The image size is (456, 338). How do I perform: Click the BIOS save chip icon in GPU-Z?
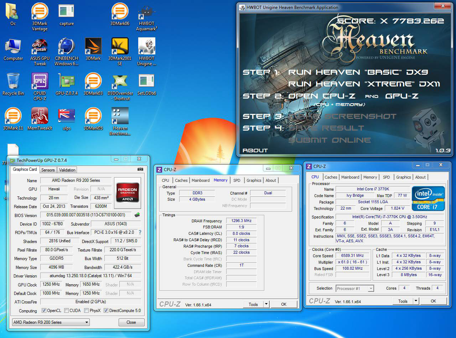tap(137, 215)
